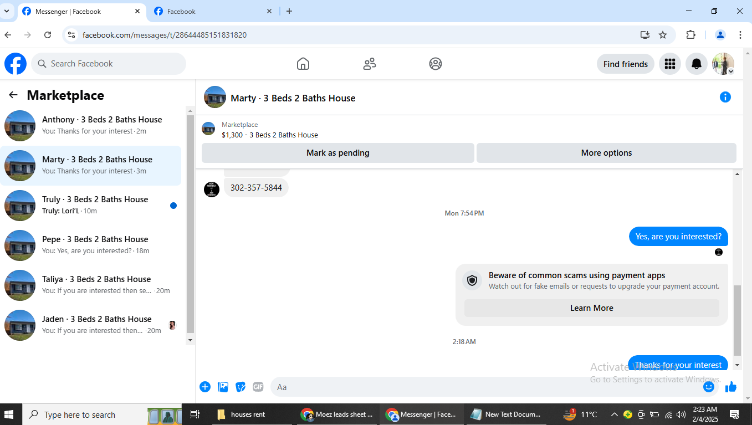The width and height of the screenshot is (752, 425).
Task: Open the account profile picture menu
Action: pyautogui.click(x=723, y=64)
